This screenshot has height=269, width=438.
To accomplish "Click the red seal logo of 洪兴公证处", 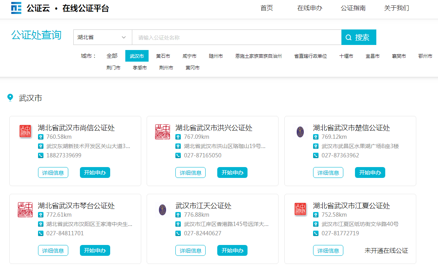I will [x=163, y=132].
